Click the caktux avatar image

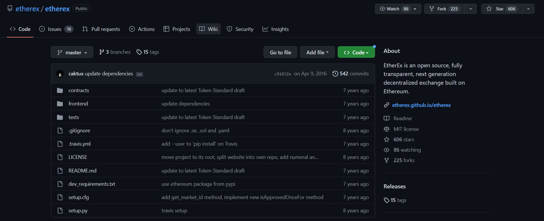click(60, 74)
